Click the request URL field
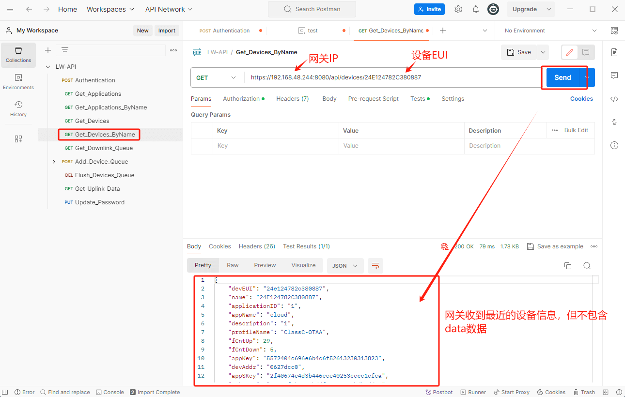This screenshot has width=625, height=397. click(x=392, y=77)
